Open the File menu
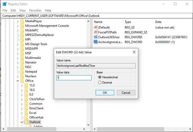The height and width of the screenshot is (132, 193). [x=5, y=10]
